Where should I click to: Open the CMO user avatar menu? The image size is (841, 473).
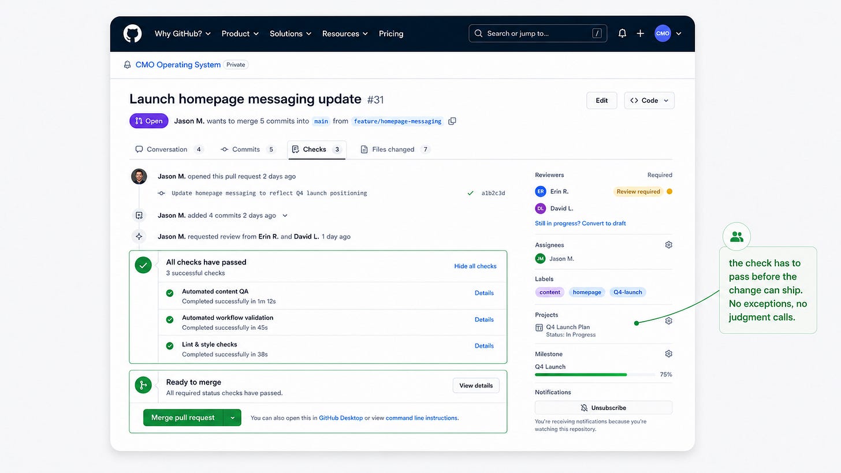[x=663, y=33]
